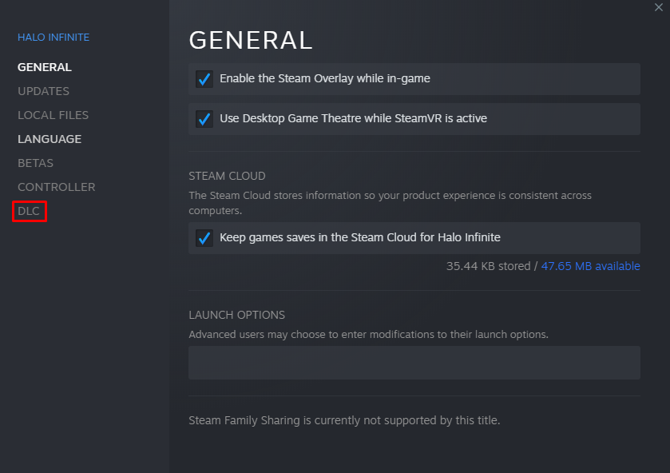Open the LOCAL FILES section

[53, 115]
